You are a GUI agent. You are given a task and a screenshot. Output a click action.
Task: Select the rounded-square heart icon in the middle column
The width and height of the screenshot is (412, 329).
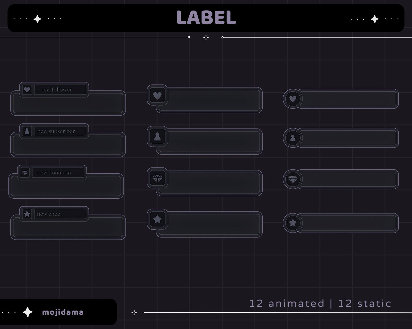click(157, 96)
